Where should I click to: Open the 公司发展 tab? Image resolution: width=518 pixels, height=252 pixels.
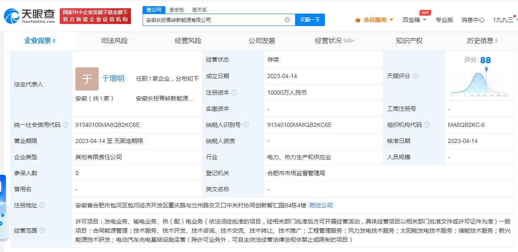point(262,41)
